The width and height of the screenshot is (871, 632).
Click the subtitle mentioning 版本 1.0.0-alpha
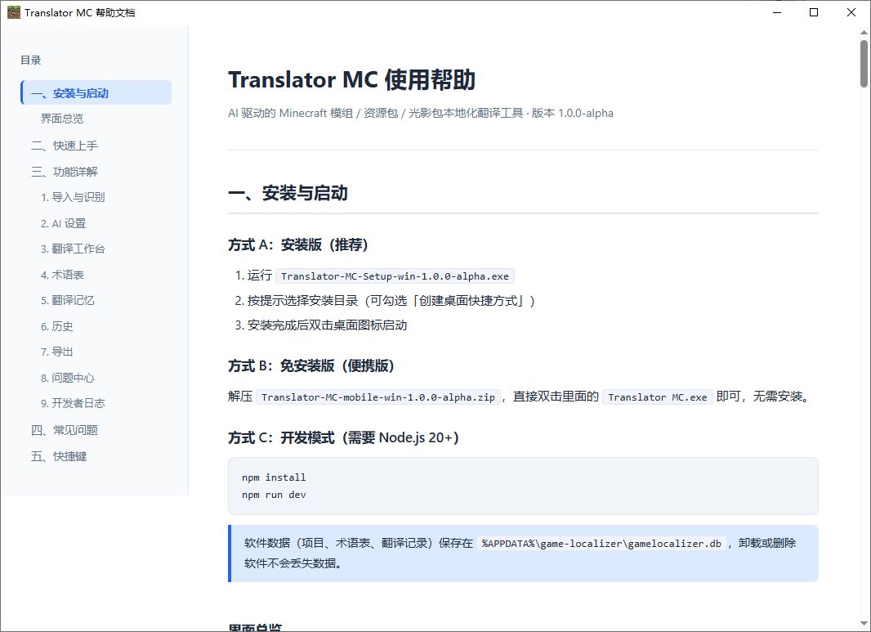[421, 113]
